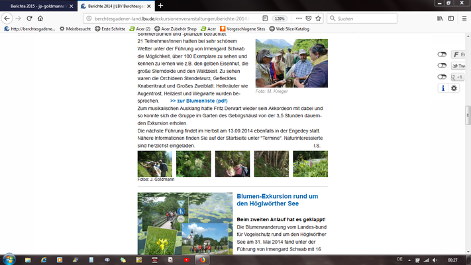Click scrollbar up arrow
The width and height of the screenshot is (471, 265).
[468, 36]
